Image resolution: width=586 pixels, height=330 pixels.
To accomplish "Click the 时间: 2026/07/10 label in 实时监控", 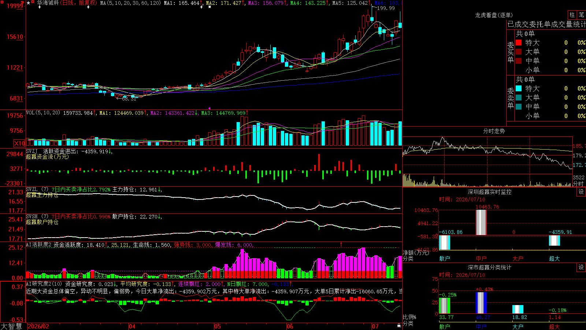I will (x=462, y=199).
